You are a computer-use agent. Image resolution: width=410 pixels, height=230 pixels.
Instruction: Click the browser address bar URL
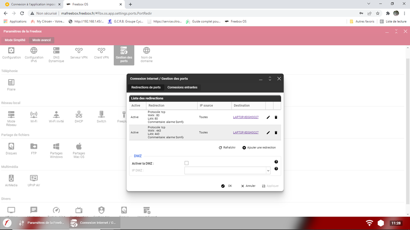(106, 13)
